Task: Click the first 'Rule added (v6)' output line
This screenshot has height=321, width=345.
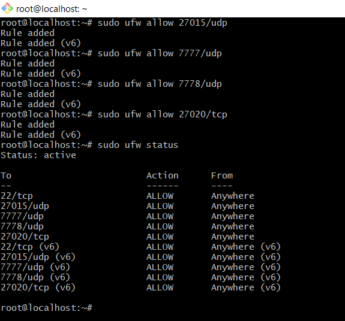Action: [41, 43]
